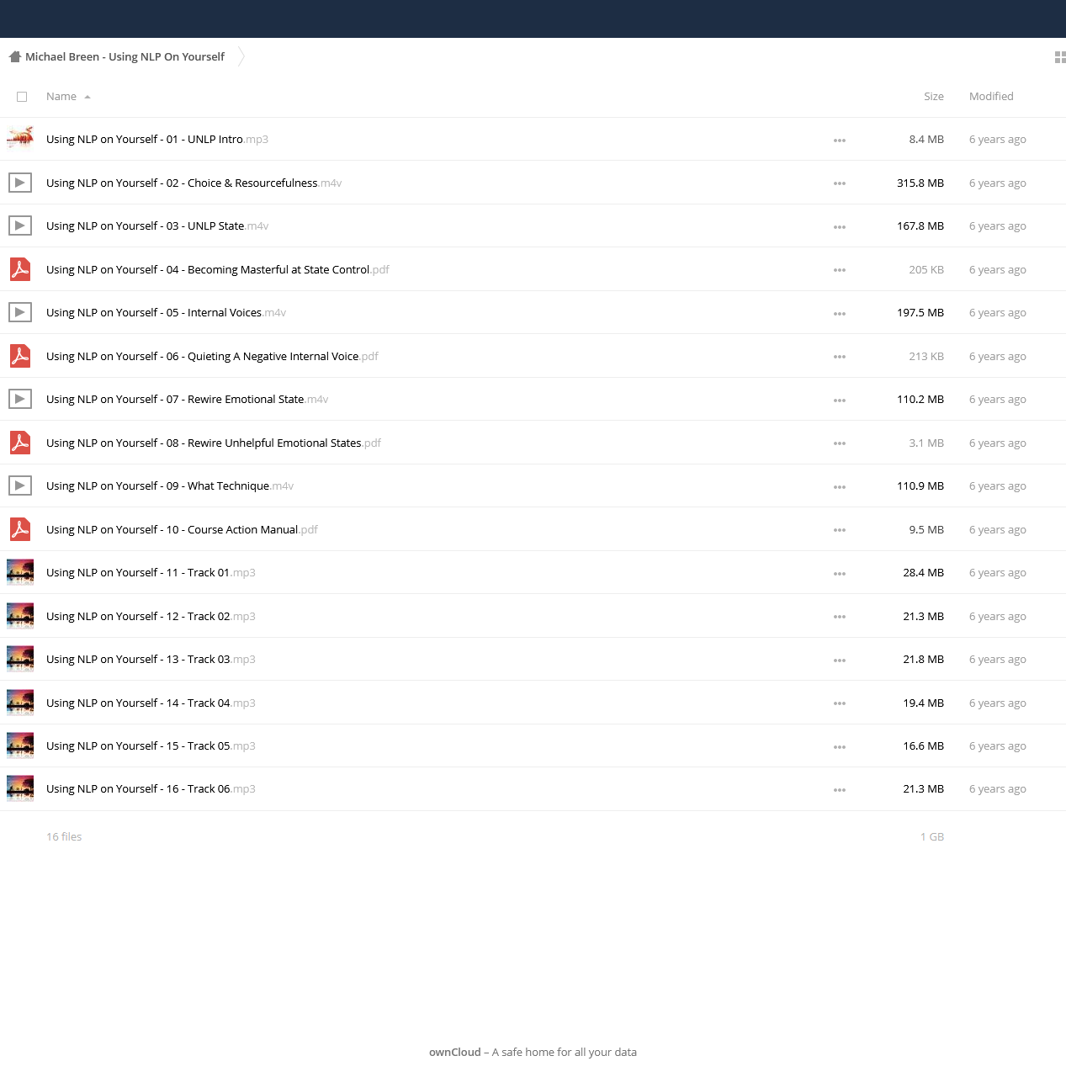Click the 8.4 MB size value
The width and height of the screenshot is (1066, 1077).
click(x=926, y=140)
